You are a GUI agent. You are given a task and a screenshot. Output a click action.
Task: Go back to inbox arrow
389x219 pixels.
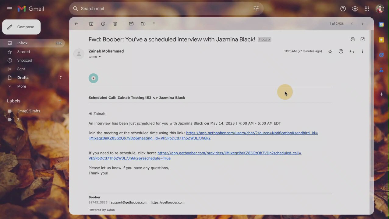click(76, 24)
